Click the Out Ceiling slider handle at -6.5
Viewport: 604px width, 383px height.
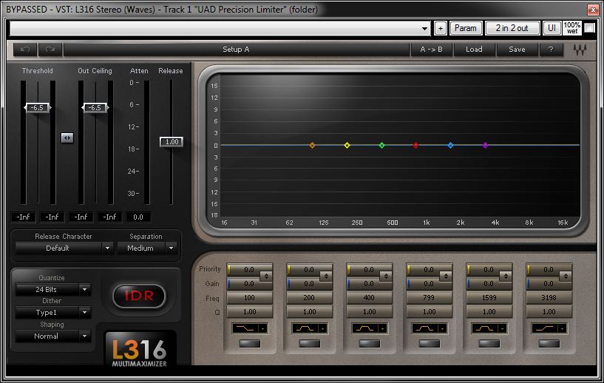tap(95, 107)
